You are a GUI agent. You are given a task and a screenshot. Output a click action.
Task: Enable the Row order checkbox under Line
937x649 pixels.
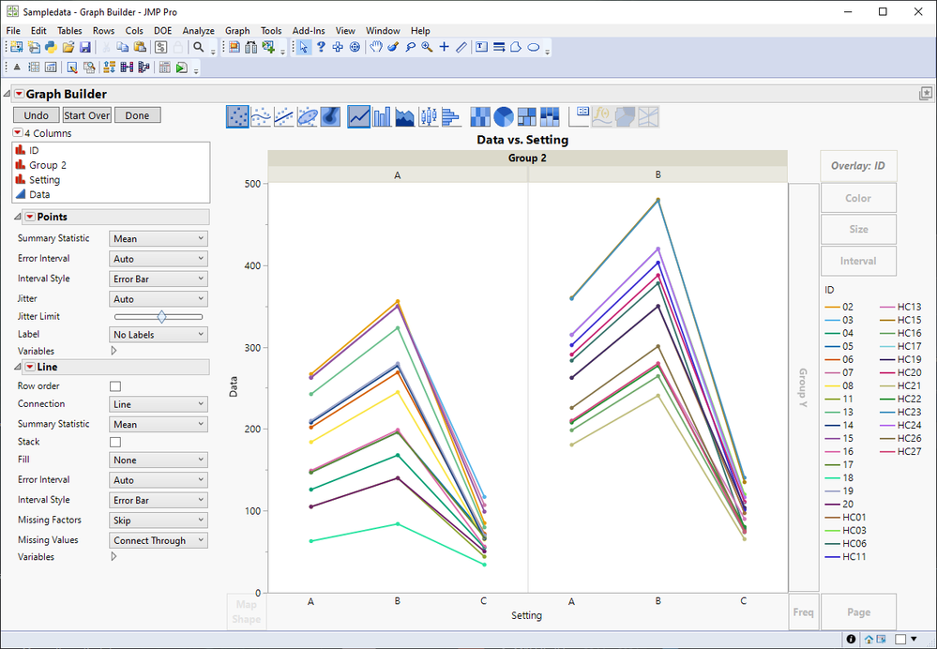[114, 385]
